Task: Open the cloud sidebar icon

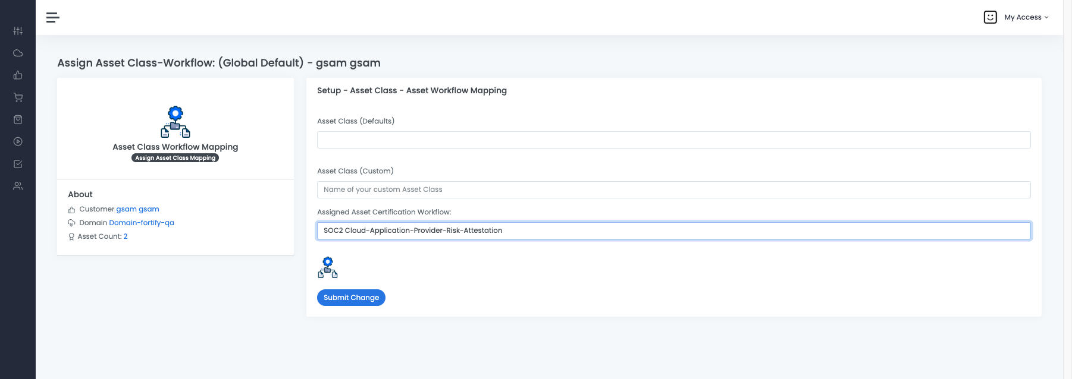Action: pyautogui.click(x=18, y=53)
